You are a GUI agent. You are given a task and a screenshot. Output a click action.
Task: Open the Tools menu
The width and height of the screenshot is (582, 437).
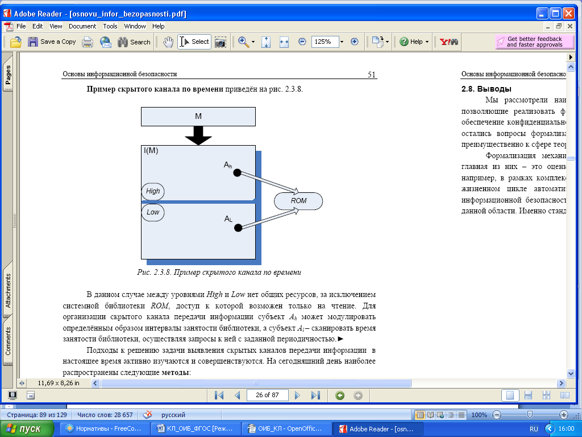[x=110, y=26]
